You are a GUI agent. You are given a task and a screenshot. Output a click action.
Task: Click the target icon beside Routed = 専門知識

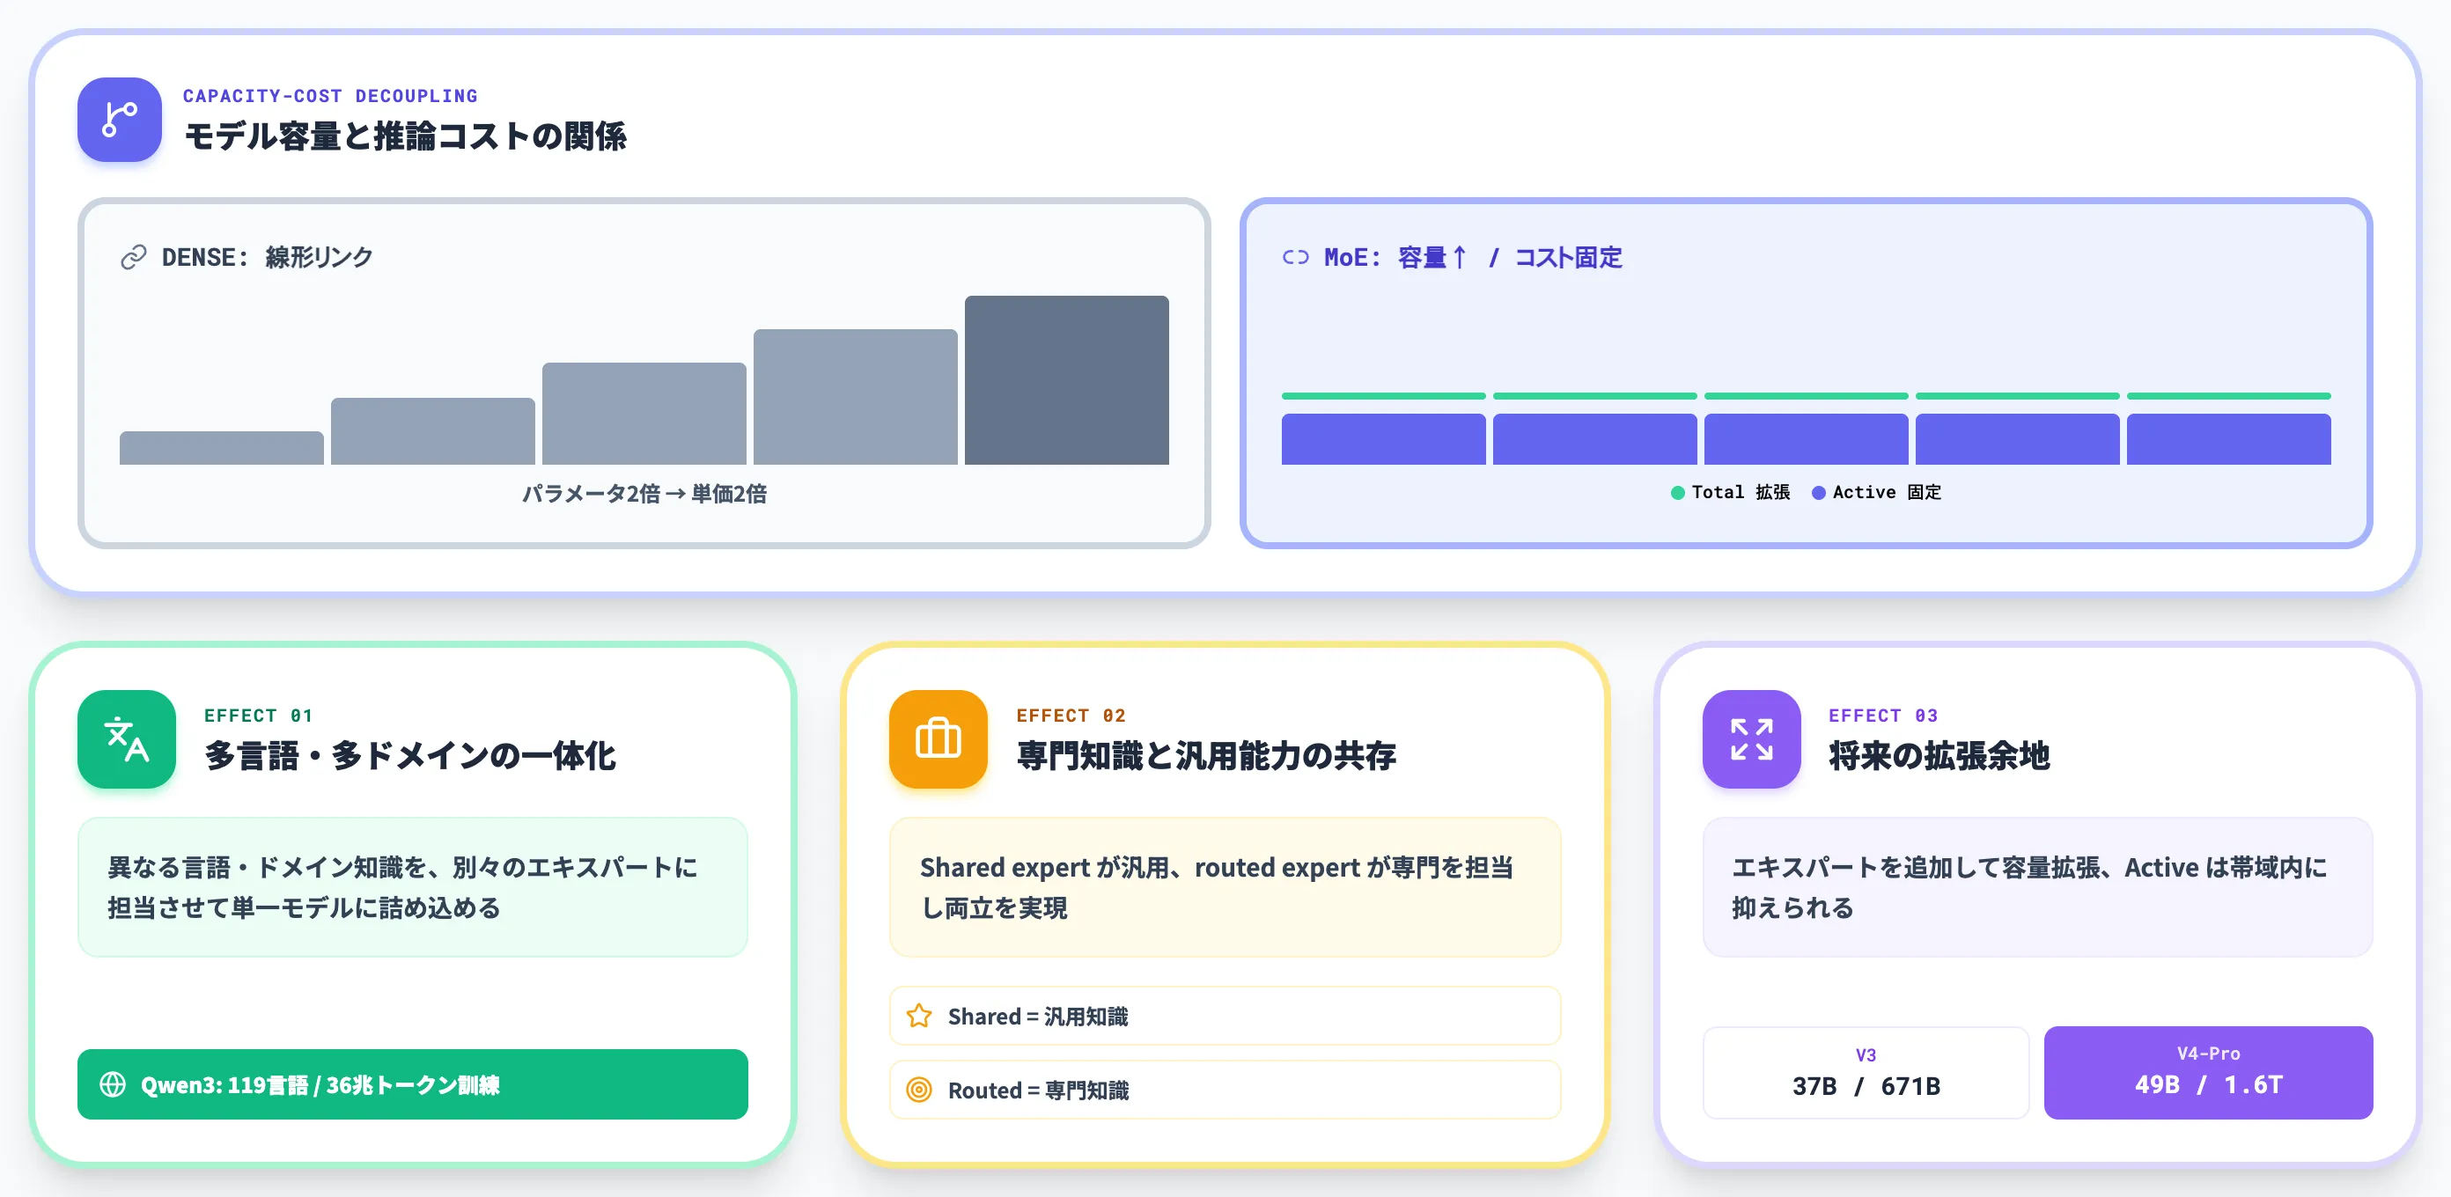(x=919, y=1090)
